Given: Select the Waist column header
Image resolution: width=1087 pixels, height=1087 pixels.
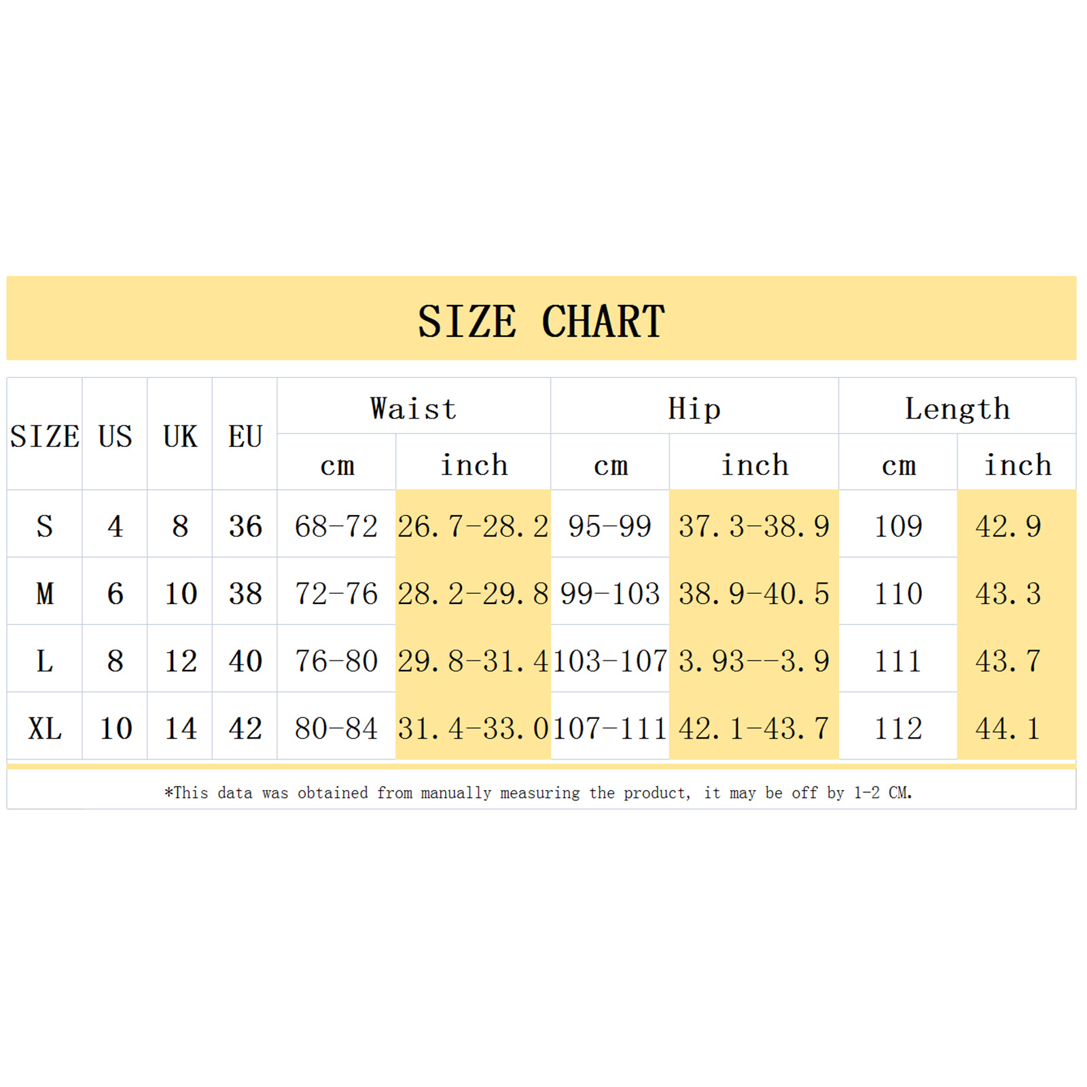Looking at the screenshot, I should [x=414, y=409].
